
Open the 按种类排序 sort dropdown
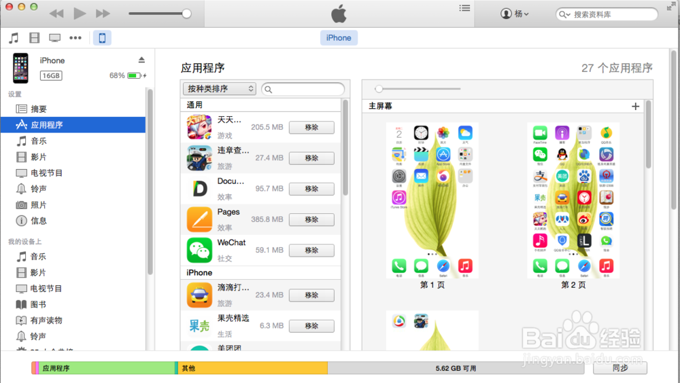pyautogui.click(x=220, y=89)
